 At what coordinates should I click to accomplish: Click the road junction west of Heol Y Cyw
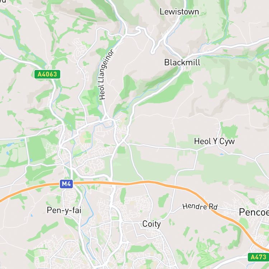197,151
